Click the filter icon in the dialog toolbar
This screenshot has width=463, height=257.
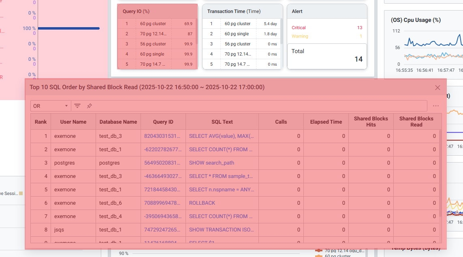coord(77,106)
